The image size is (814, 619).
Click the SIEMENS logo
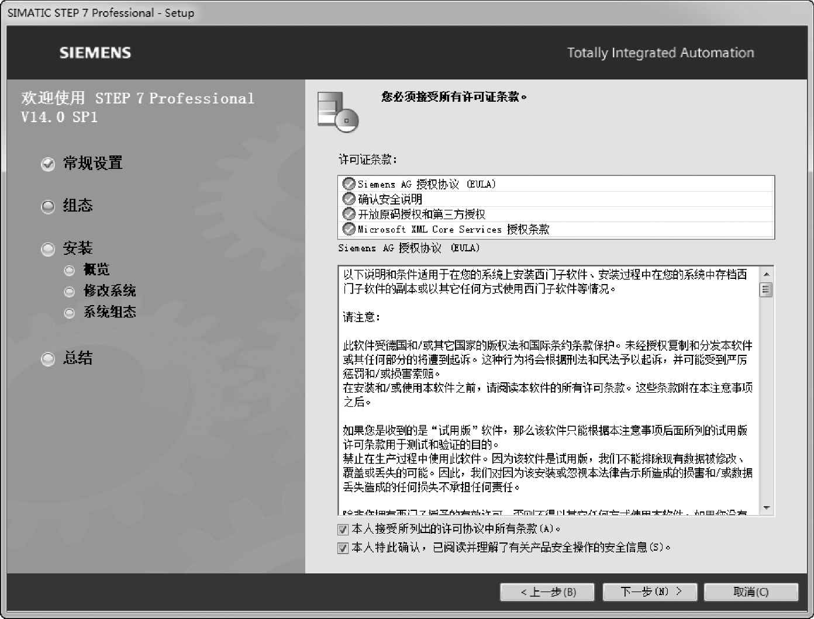[x=95, y=53]
